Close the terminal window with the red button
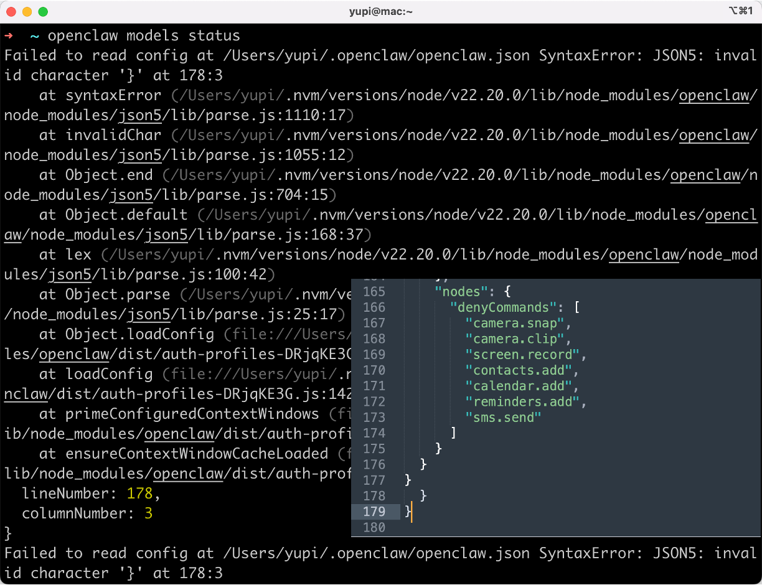This screenshot has height=585, width=762. (x=11, y=12)
